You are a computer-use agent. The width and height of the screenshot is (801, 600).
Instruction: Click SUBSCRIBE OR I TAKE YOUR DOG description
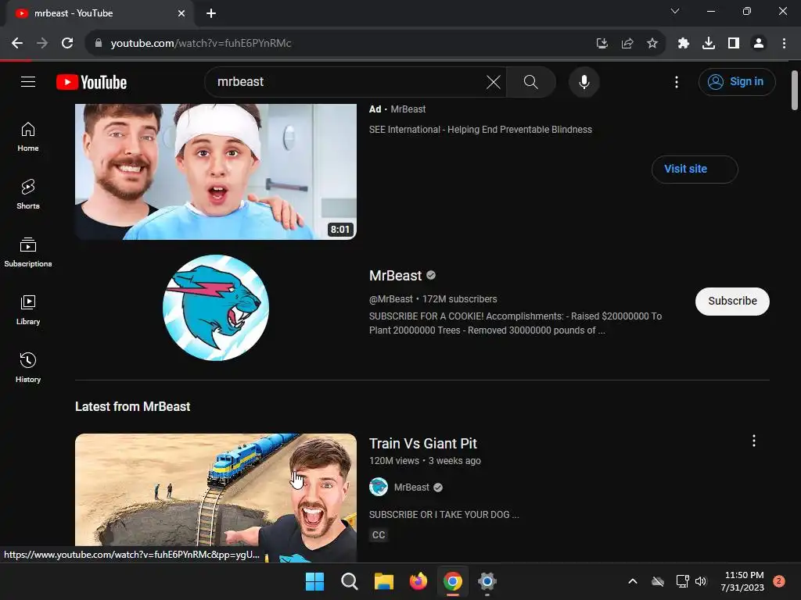click(444, 514)
